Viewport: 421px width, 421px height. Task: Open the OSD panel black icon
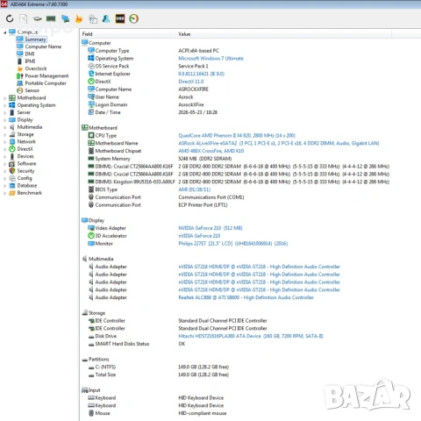tap(120, 18)
